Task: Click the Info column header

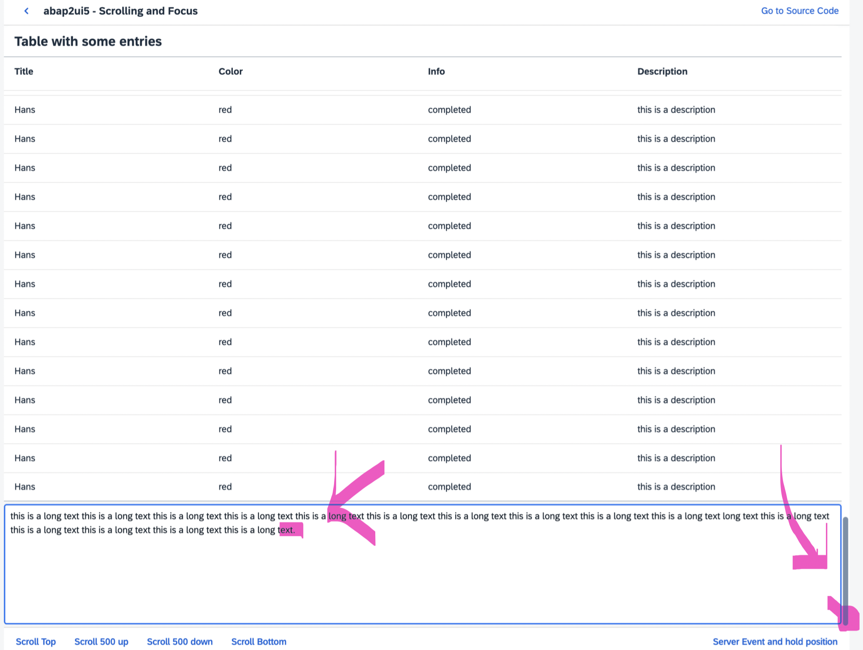Action: click(436, 71)
